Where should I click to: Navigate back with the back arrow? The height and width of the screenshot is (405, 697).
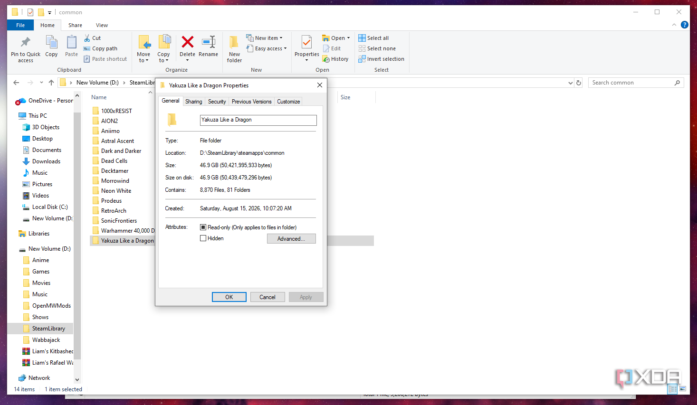click(x=16, y=83)
